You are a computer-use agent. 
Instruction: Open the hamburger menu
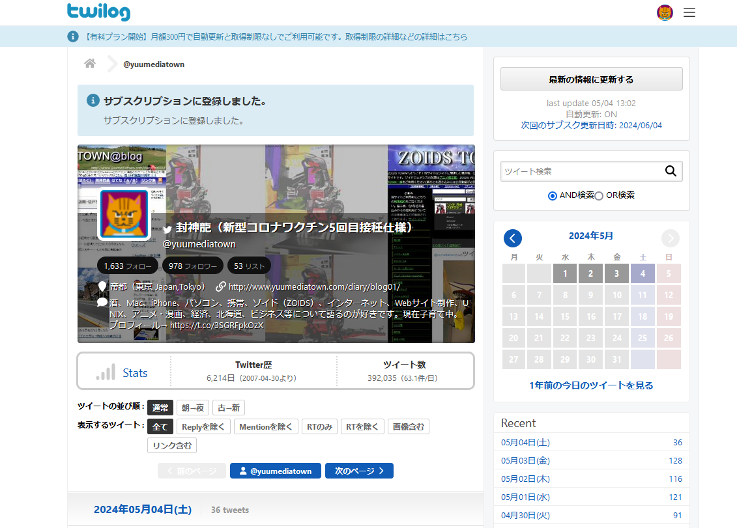(689, 12)
